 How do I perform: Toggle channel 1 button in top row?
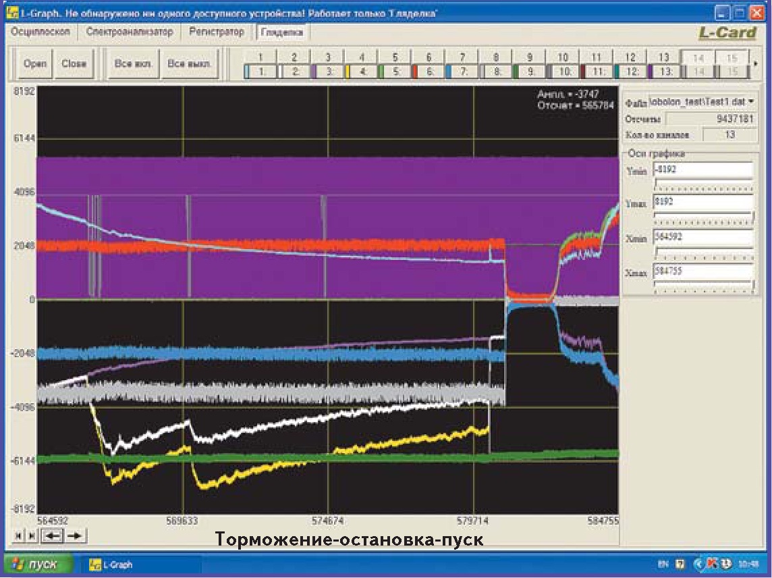(x=260, y=57)
